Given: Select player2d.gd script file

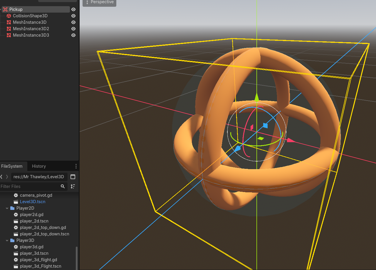Looking at the screenshot, I should [x=32, y=215].
